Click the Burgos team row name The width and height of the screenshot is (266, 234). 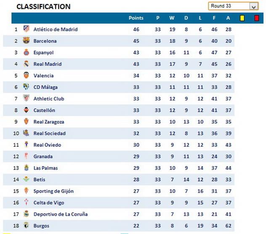point(41,226)
